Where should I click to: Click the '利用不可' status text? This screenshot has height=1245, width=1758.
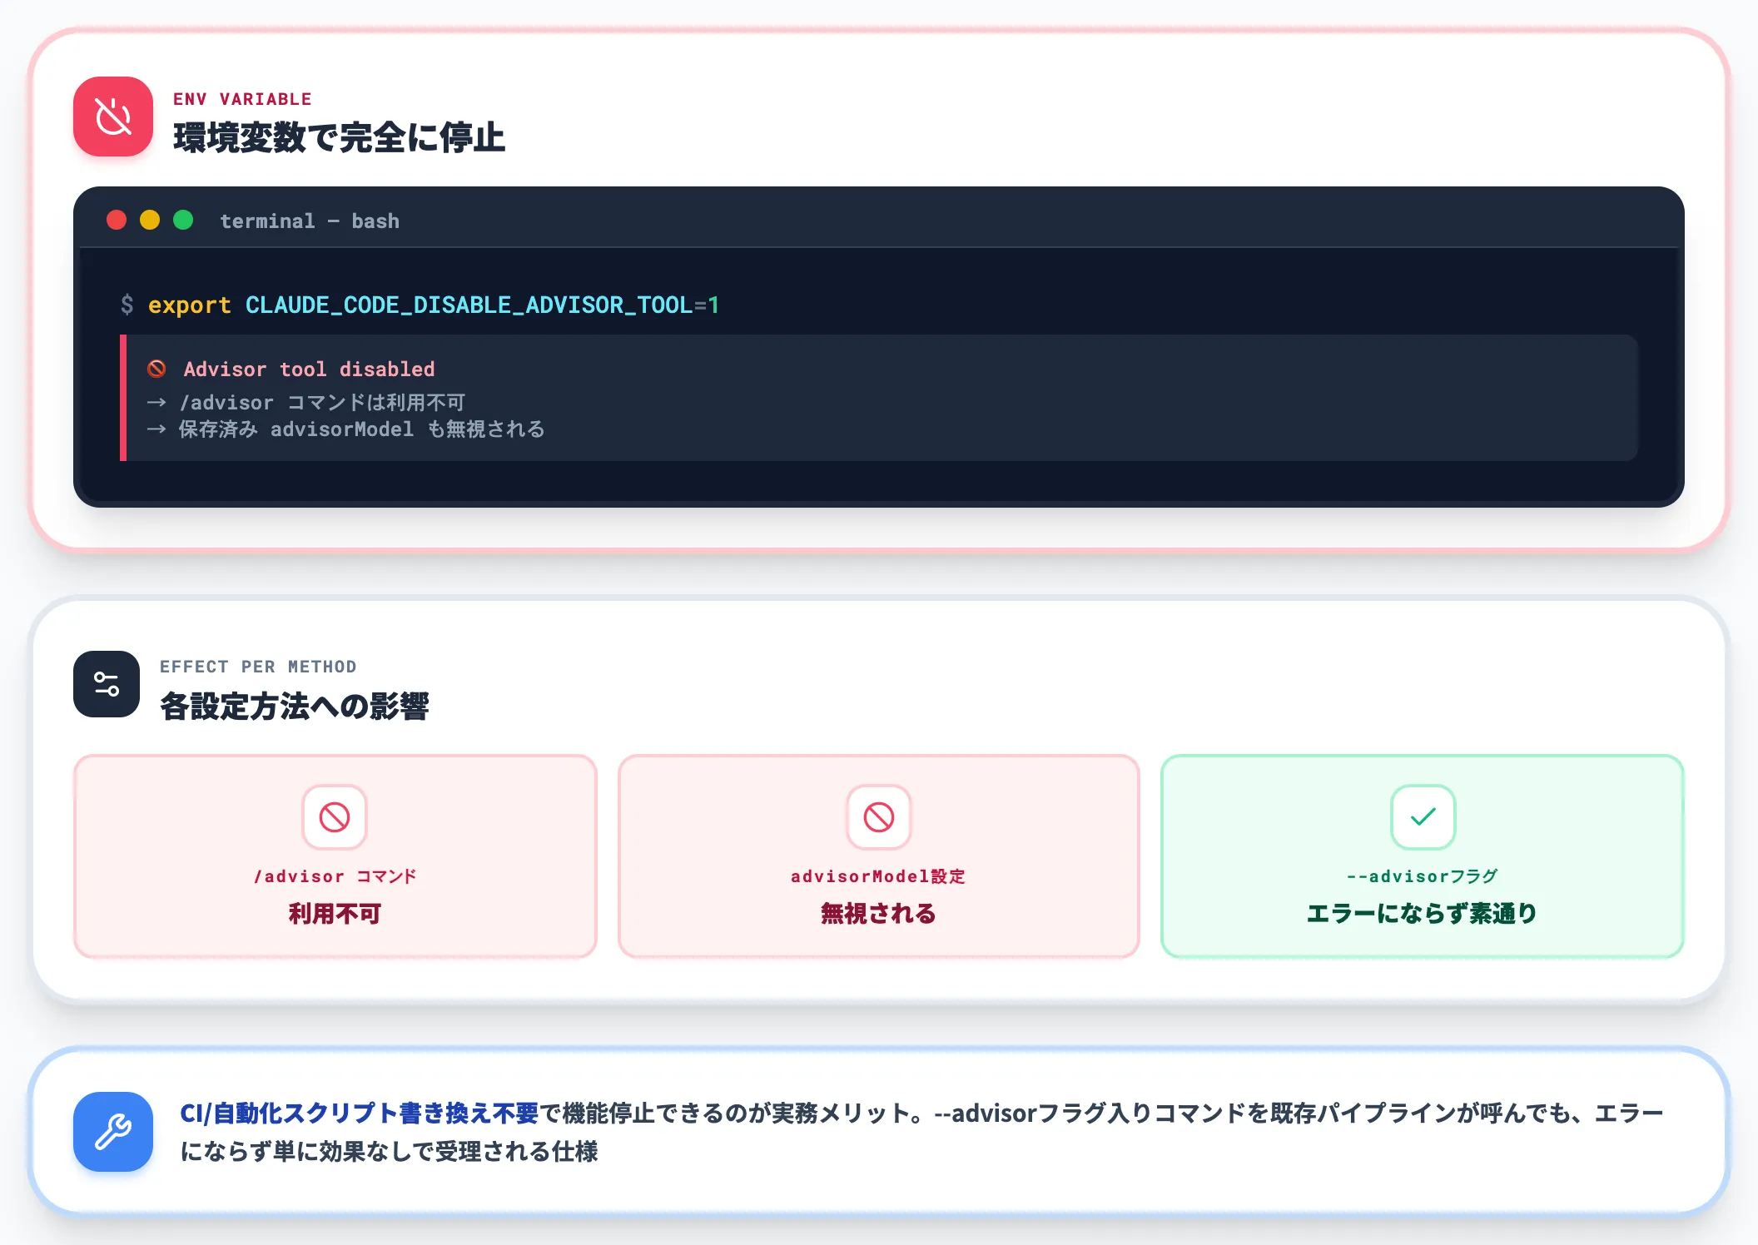[335, 914]
